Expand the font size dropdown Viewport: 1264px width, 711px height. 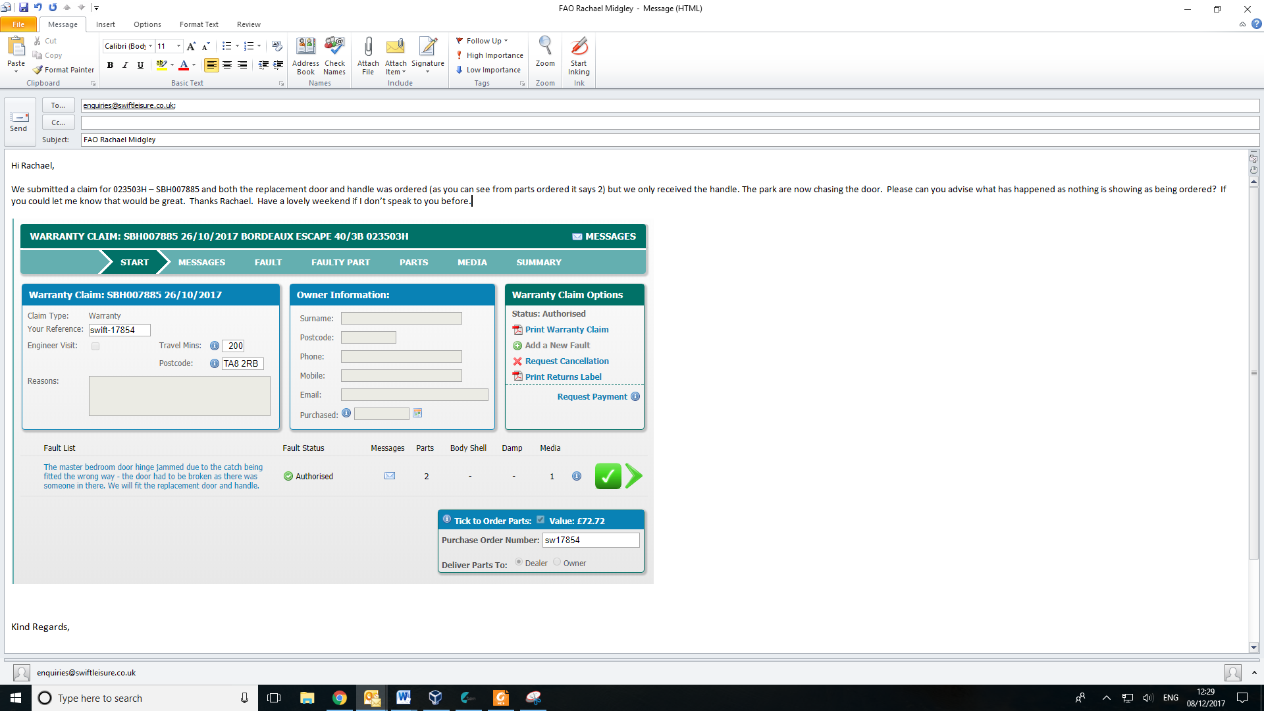178,46
